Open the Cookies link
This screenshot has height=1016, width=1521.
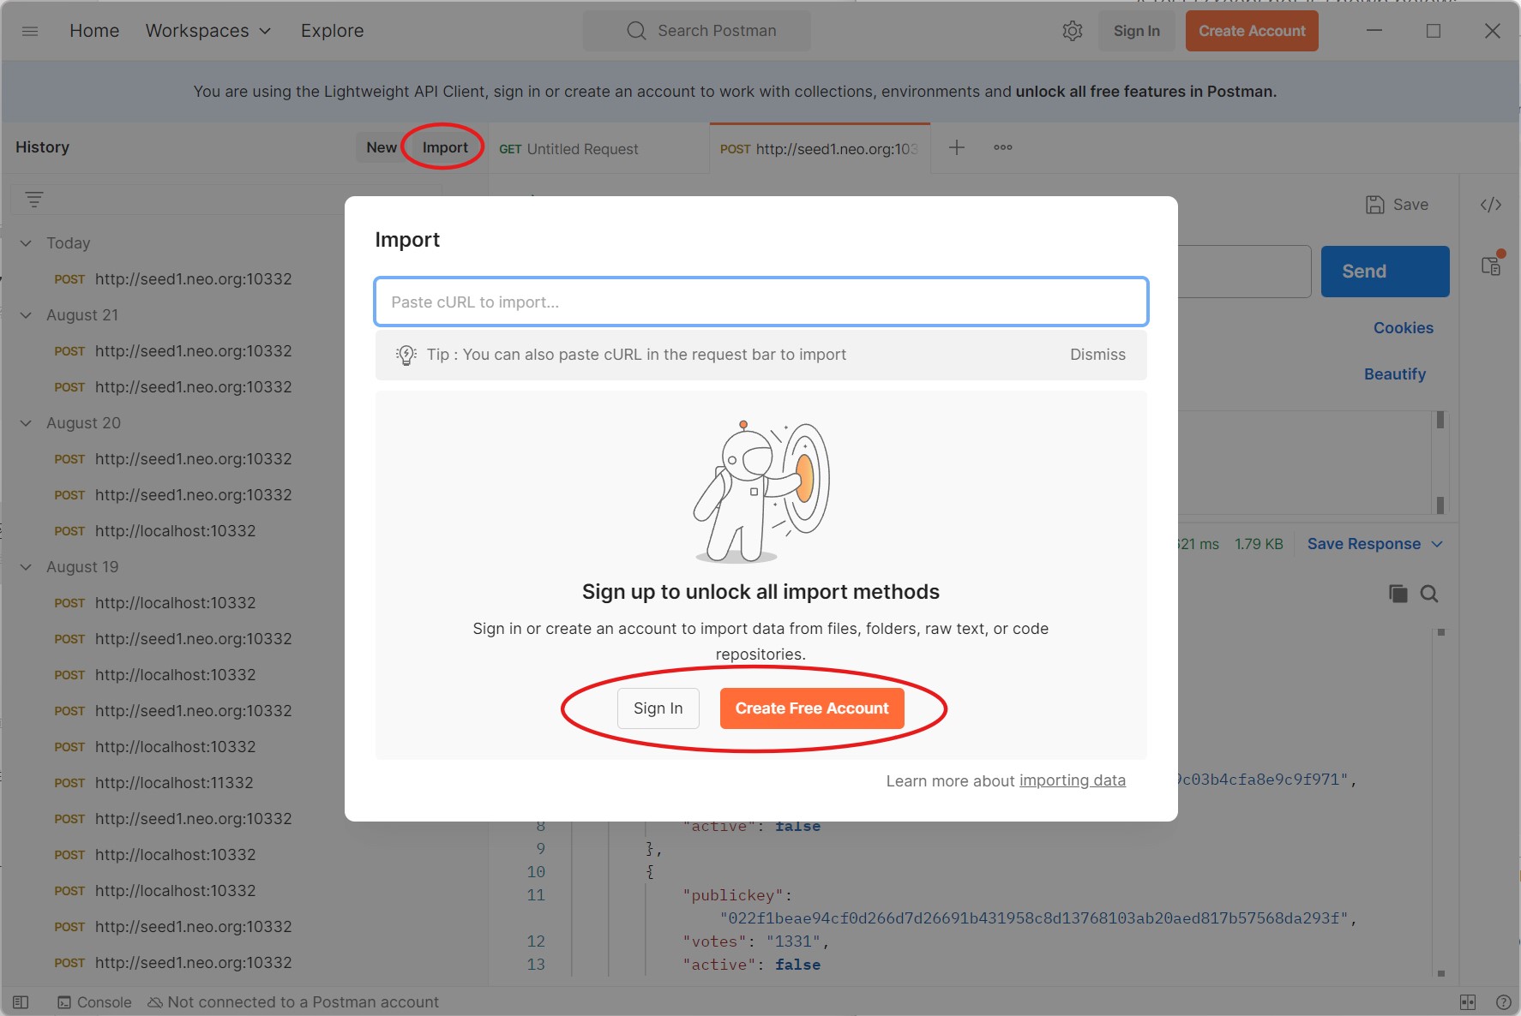[x=1404, y=328]
